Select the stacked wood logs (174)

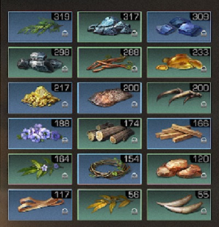click(x=109, y=133)
